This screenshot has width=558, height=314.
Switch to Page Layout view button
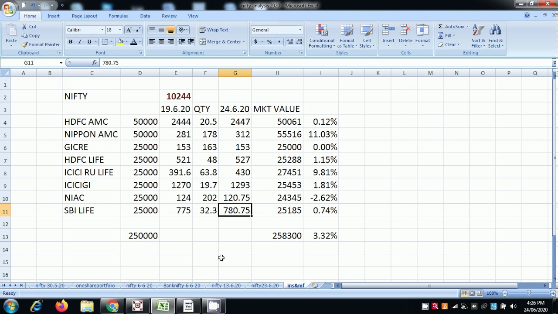(x=472, y=293)
